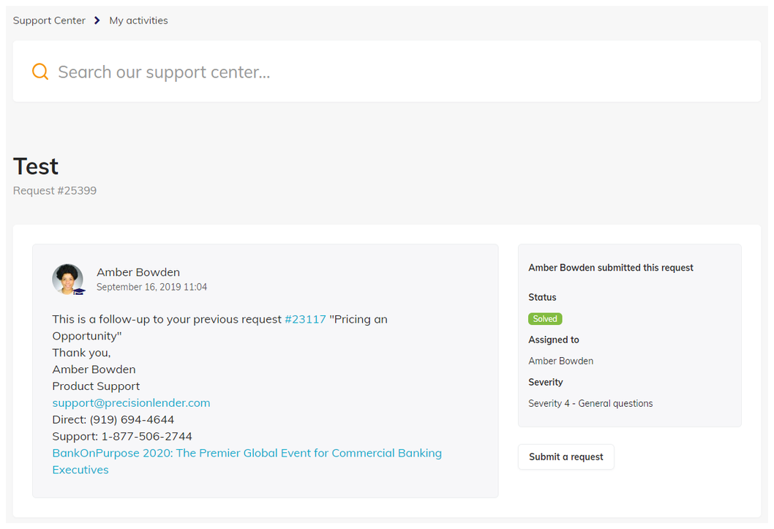Click support@precisionlender.com email link
774x529 pixels.
point(131,402)
